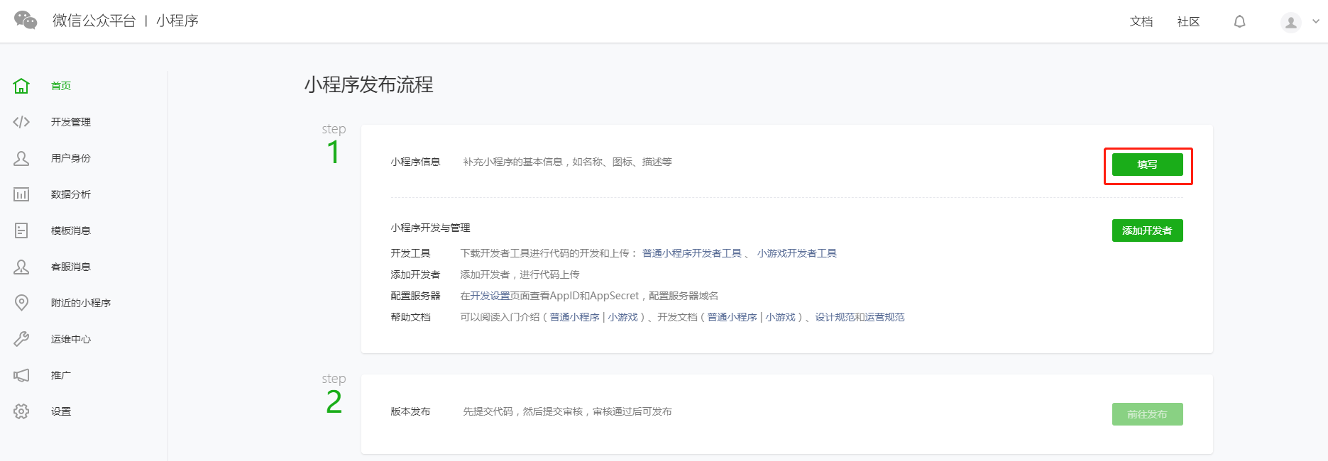Open 运维中心 menu item

click(x=71, y=339)
